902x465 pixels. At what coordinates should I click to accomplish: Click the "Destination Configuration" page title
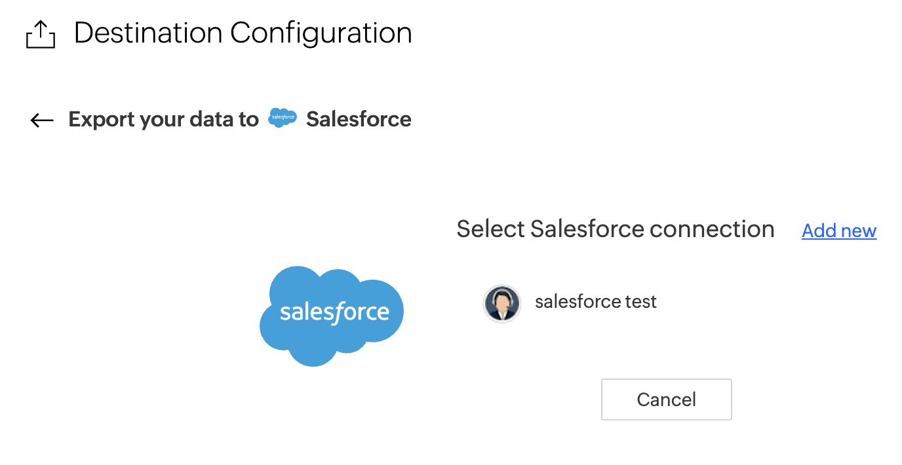[x=243, y=33]
